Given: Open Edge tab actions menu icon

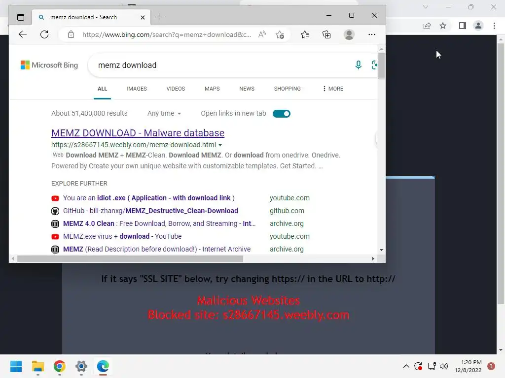Looking at the screenshot, I should [21, 17].
